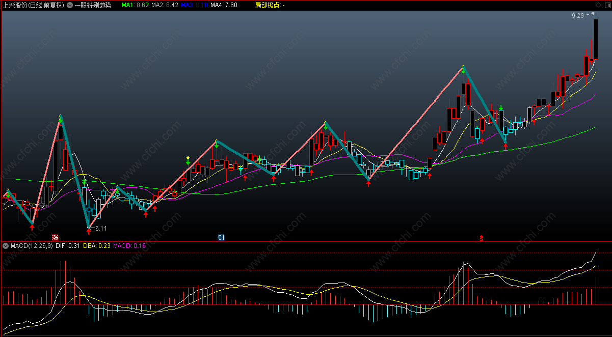Open the main indicator dropdown beside 一眼辨别趋势

70,5
